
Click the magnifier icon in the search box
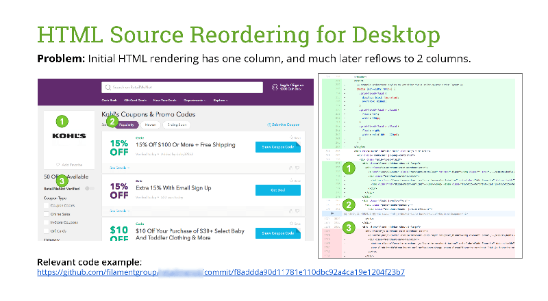(x=108, y=88)
